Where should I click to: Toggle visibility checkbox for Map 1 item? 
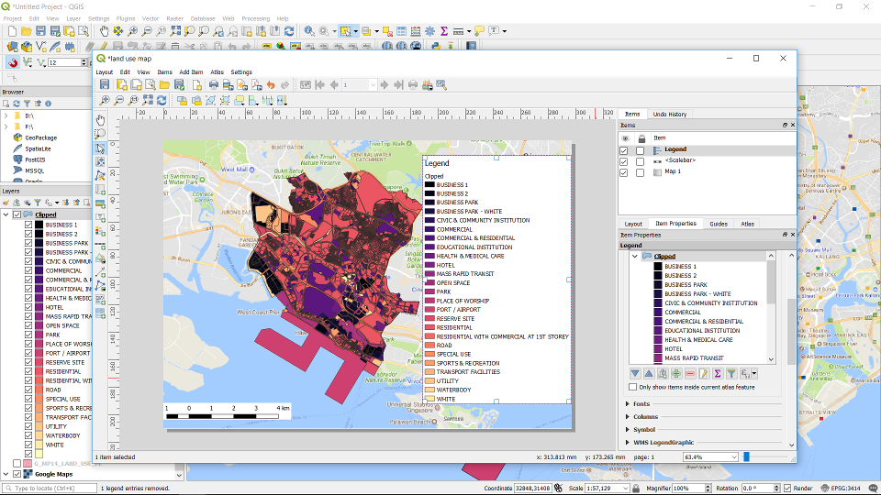click(x=624, y=172)
